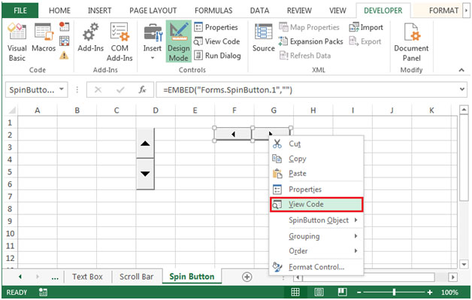Click the zoom slider handle
The image size is (472, 300).
394,292
